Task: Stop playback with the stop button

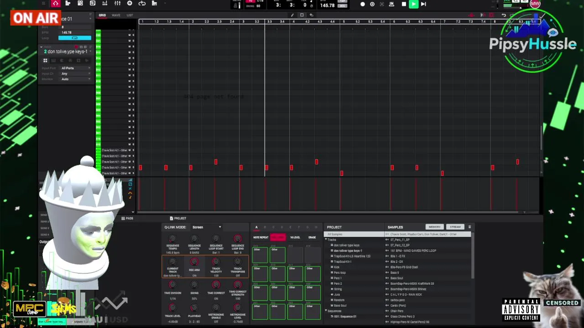Action: (404, 4)
